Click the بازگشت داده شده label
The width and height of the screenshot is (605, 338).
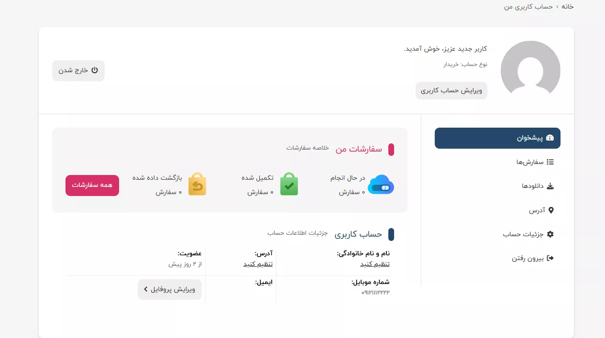157,178
